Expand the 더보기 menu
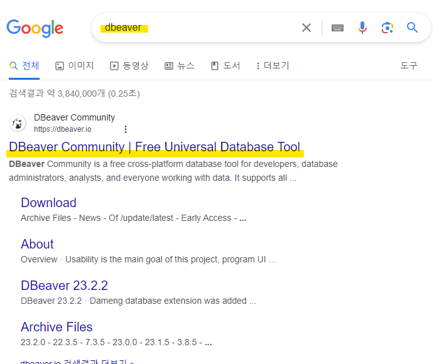 point(273,66)
